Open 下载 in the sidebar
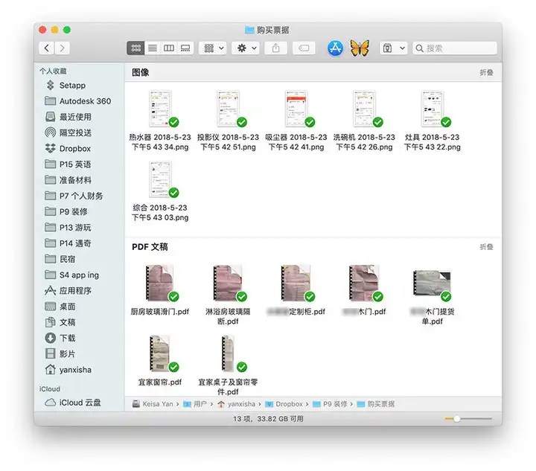This screenshot has height=471, width=536. [x=60, y=338]
